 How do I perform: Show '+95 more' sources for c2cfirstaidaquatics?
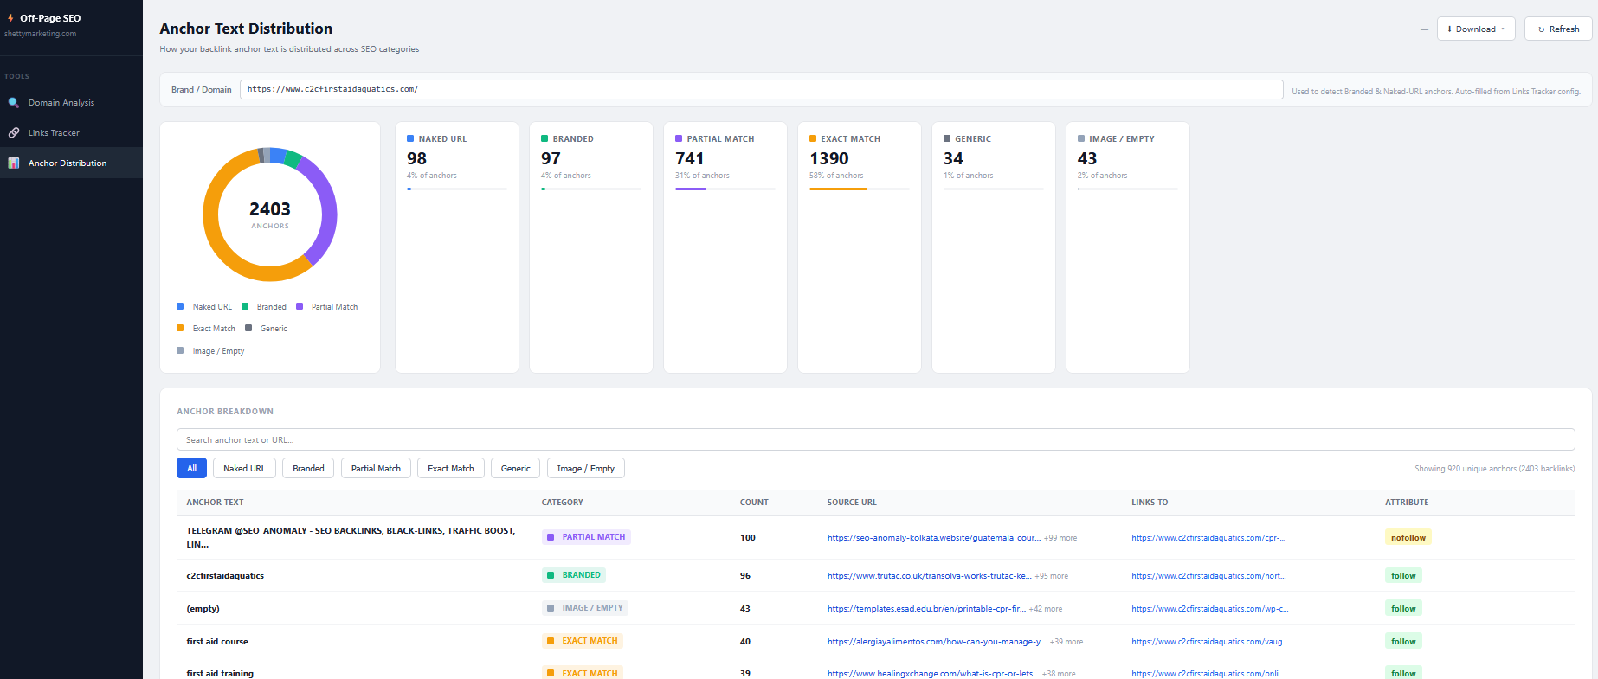click(1051, 576)
